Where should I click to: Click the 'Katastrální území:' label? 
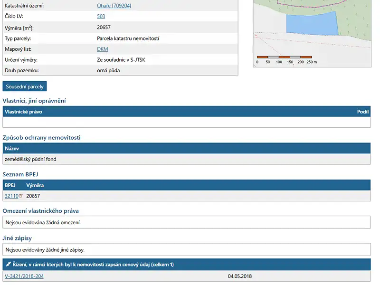pos(24,6)
